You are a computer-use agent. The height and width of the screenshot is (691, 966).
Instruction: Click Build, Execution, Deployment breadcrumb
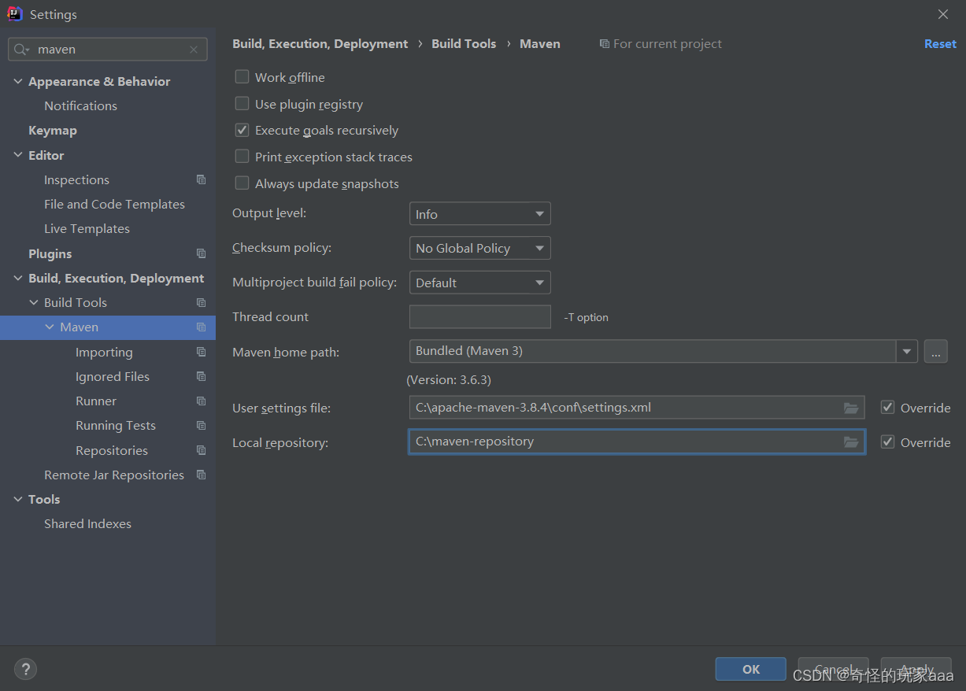[320, 44]
